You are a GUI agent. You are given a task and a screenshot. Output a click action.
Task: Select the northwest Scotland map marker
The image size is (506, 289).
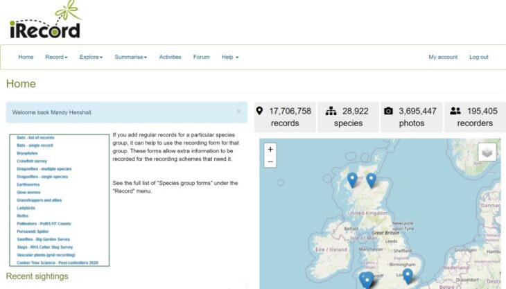[352, 180]
